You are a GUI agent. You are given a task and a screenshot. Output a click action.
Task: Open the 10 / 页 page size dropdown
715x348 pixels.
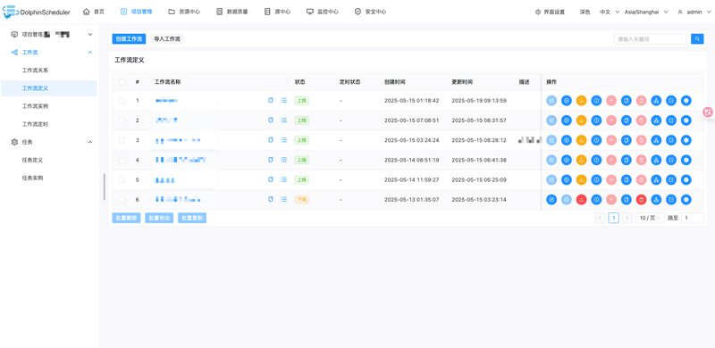[650, 219]
